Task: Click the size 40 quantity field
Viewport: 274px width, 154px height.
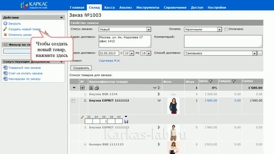Action: tap(119, 121)
